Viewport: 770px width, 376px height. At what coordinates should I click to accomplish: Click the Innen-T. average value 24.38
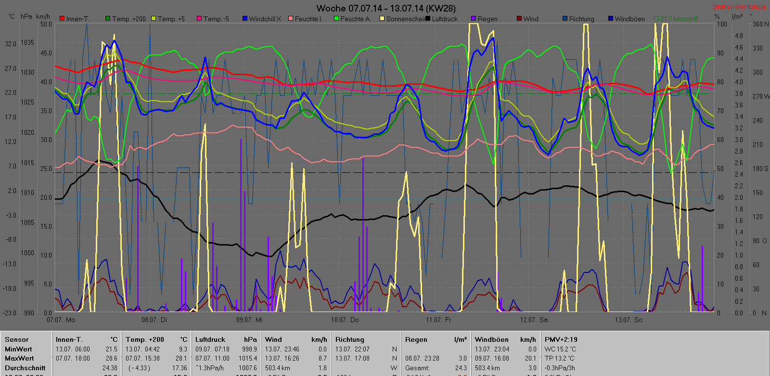(110, 368)
